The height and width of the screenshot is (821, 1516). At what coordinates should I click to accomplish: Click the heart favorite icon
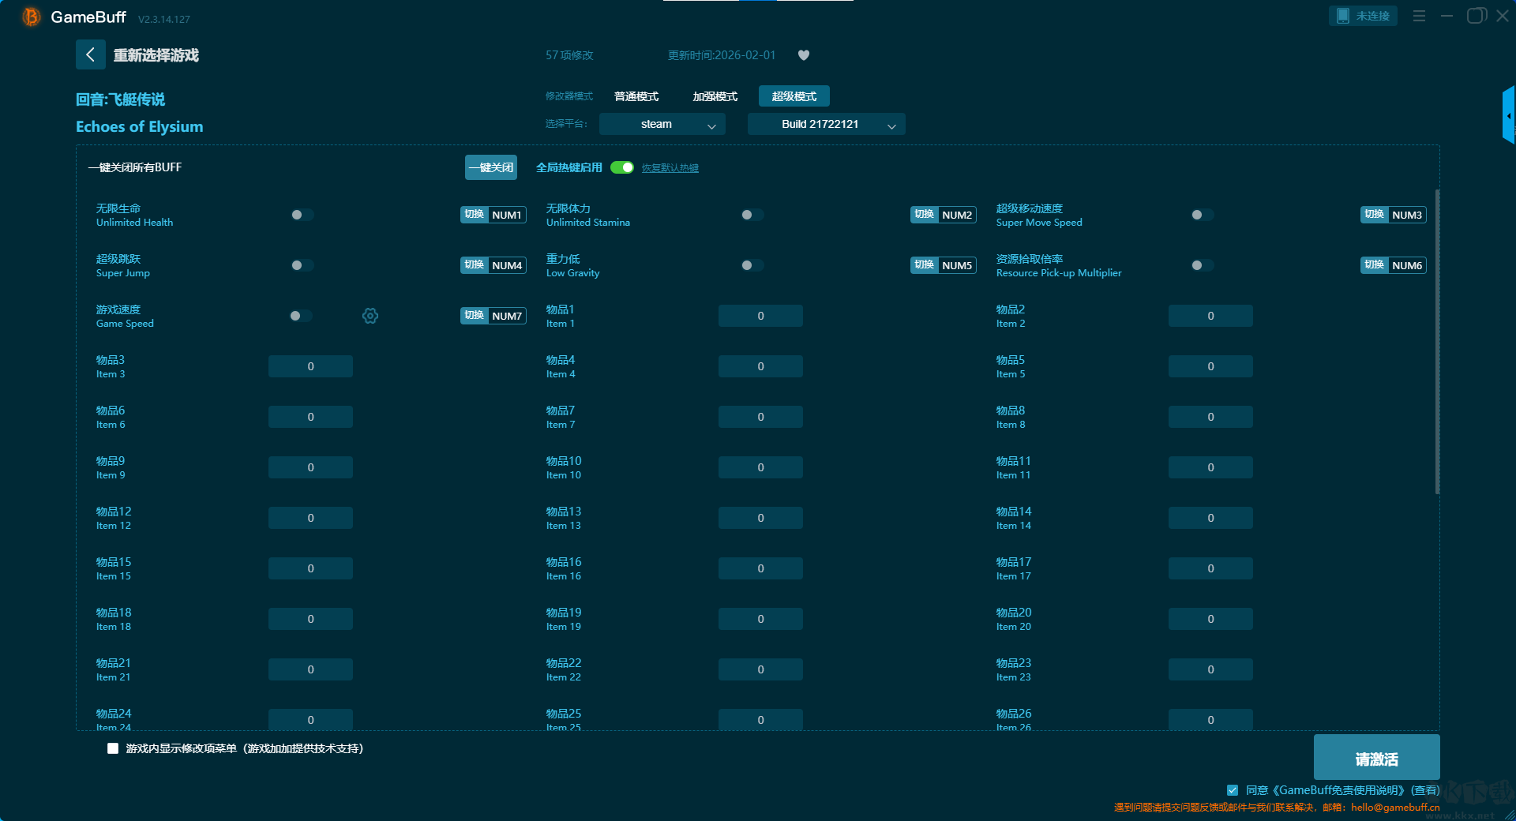click(803, 55)
